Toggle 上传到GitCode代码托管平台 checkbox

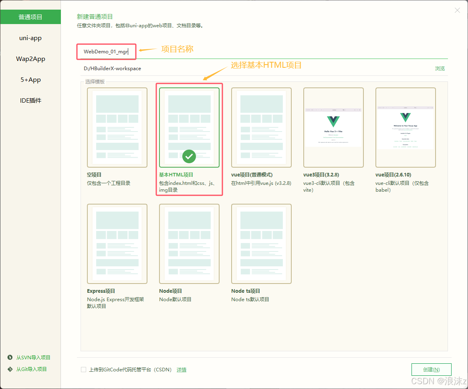coord(84,370)
